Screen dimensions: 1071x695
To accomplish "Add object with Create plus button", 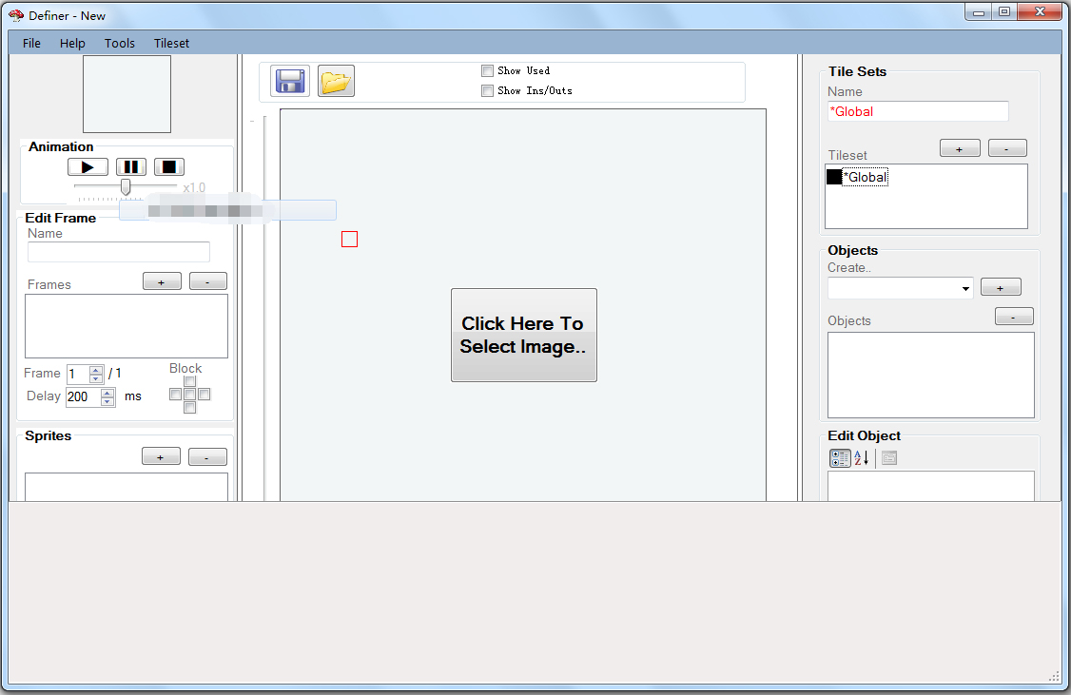I will pos(1001,287).
